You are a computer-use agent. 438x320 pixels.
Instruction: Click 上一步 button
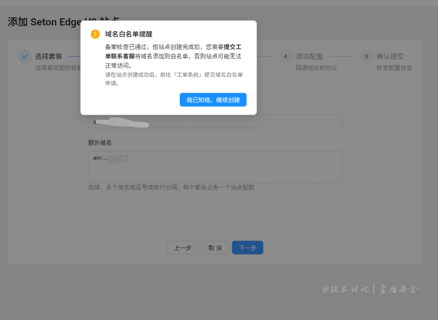183,248
